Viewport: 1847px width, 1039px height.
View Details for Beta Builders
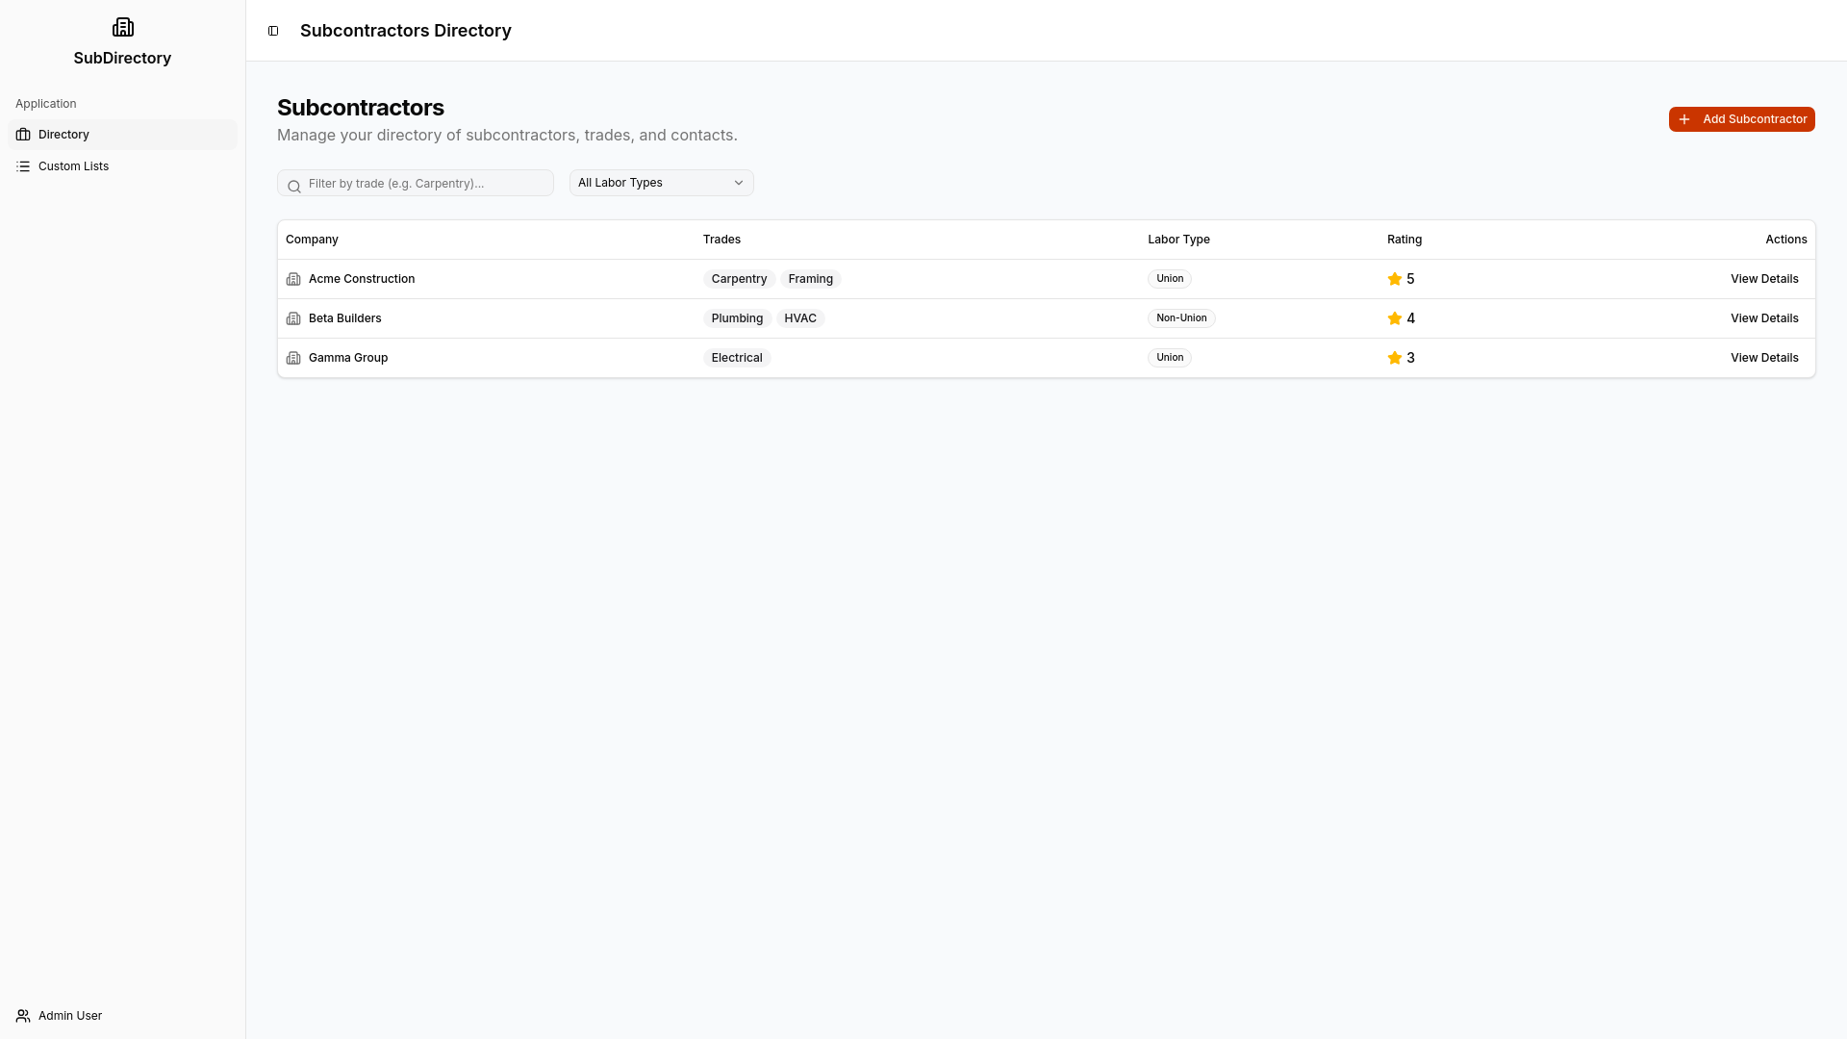[x=1764, y=318]
